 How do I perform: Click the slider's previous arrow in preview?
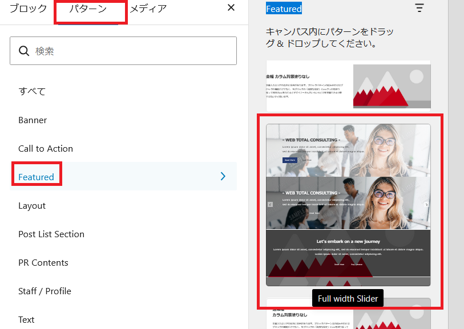pyautogui.click(x=270, y=205)
